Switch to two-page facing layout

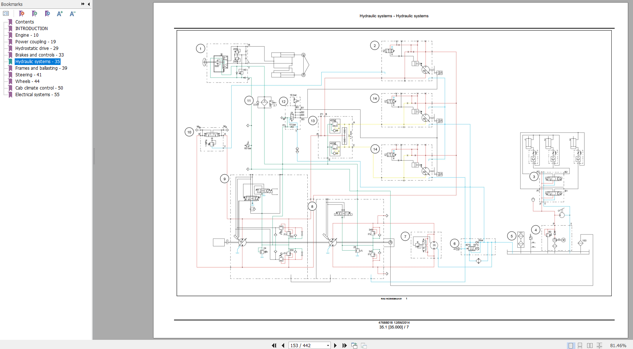[x=590, y=345]
